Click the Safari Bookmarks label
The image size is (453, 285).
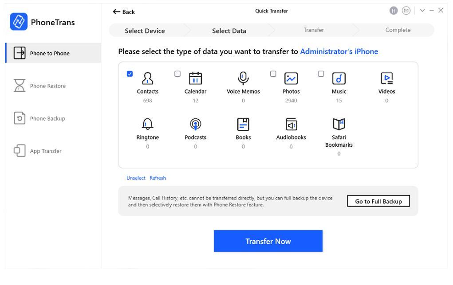(339, 141)
